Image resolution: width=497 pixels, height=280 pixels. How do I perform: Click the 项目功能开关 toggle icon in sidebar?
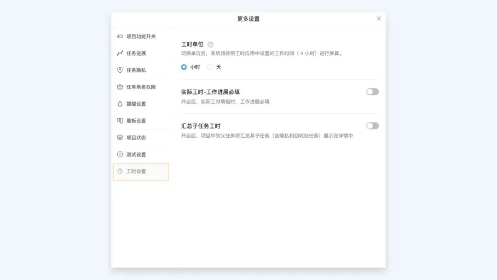pyautogui.click(x=120, y=36)
